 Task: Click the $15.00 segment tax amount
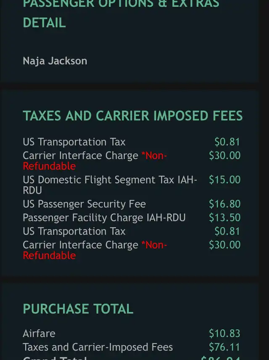(224, 180)
